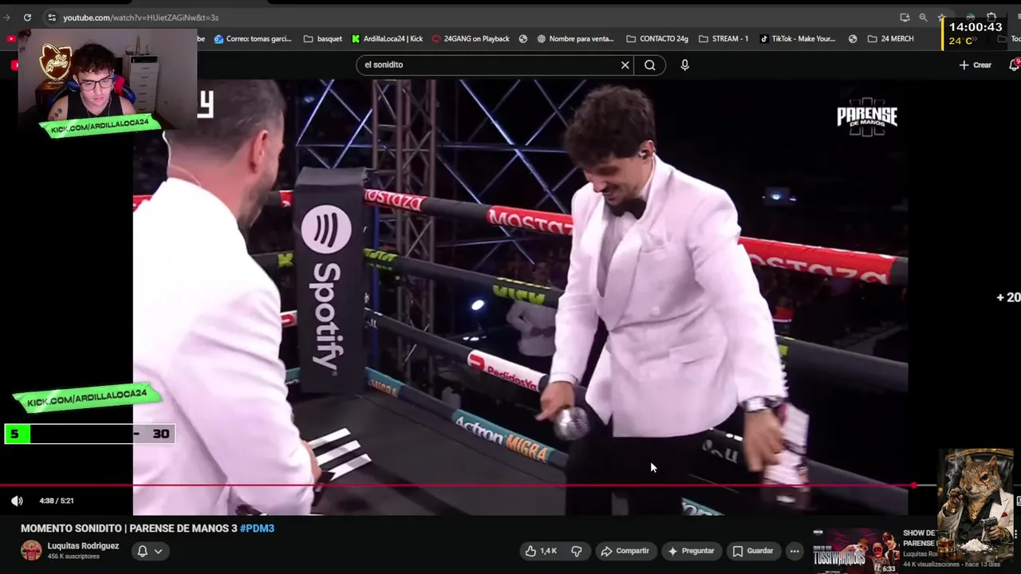Click globe bookmark before 'Nombre para venta'
This screenshot has width=1021, height=574.
[x=523, y=38]
